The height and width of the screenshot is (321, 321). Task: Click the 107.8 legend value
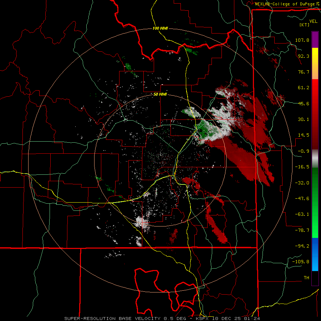(302, 40)
